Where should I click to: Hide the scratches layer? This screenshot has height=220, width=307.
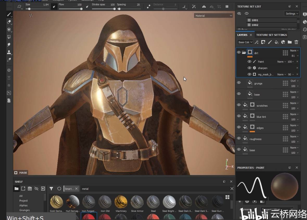(x=239, y=105)
